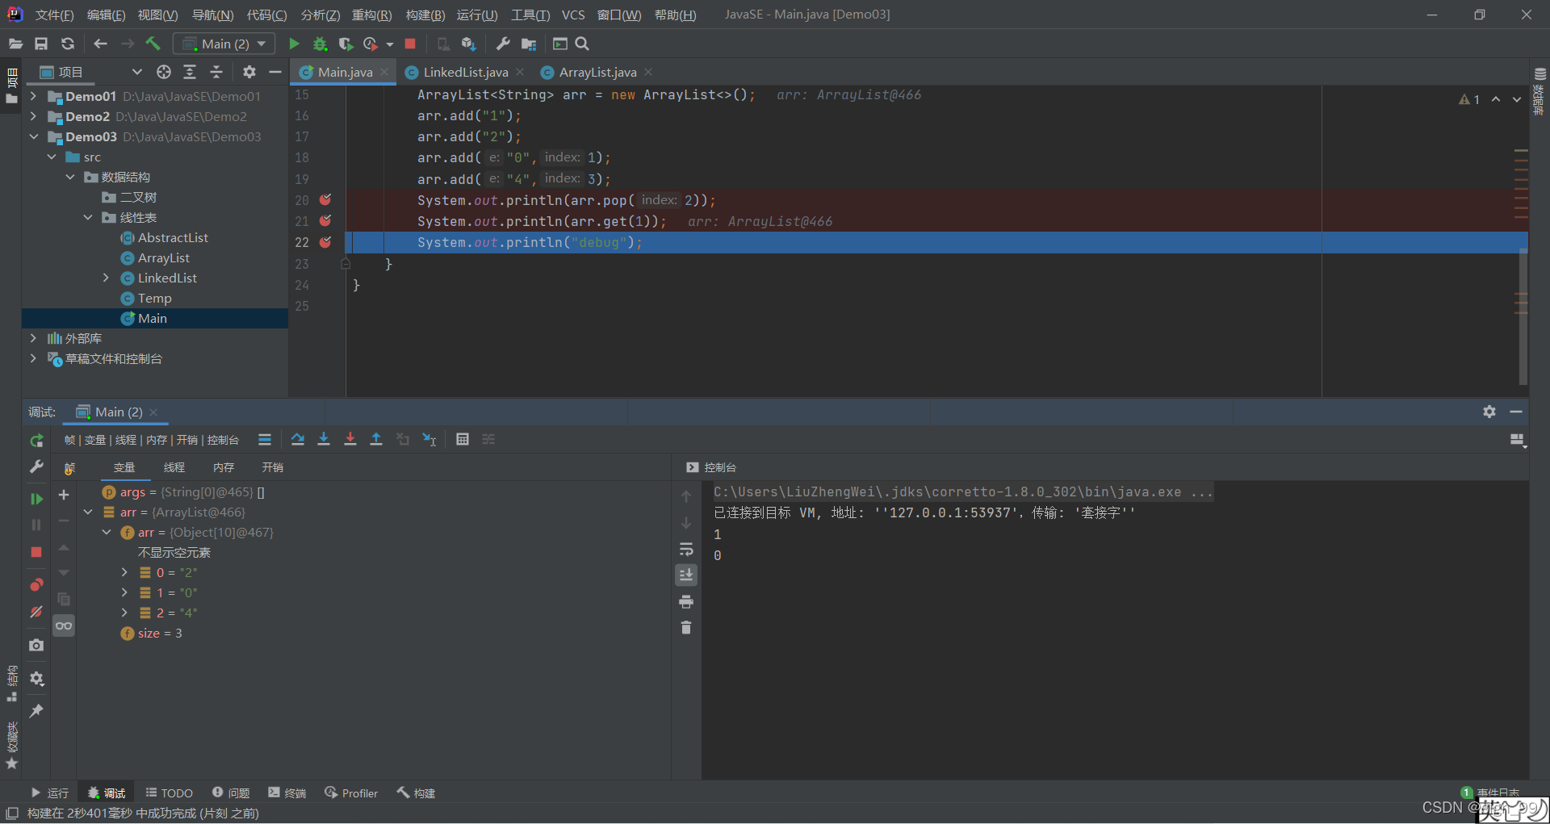1550x824 pixels.
Task: Stop the running process in the top toolbar
Action: point(410,44)
